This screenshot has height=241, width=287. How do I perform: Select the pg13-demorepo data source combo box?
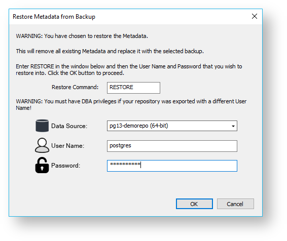tap(172, 126)
